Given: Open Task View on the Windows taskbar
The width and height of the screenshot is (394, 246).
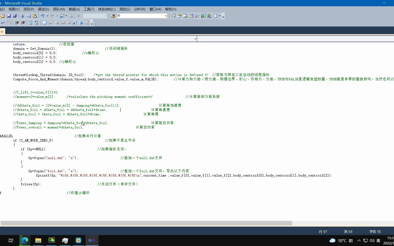Looking at the screenshot, I should click(11, 241).
